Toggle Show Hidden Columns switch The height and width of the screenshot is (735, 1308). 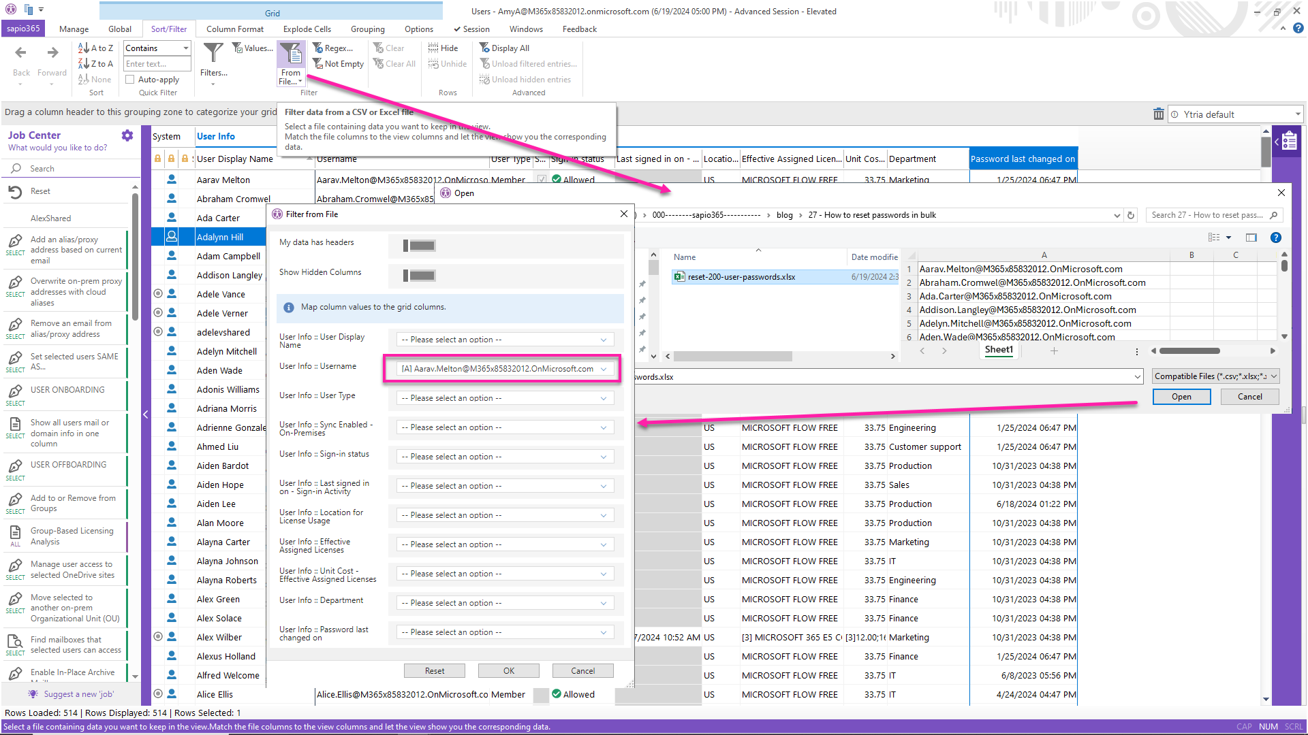[x=419, y=276]
